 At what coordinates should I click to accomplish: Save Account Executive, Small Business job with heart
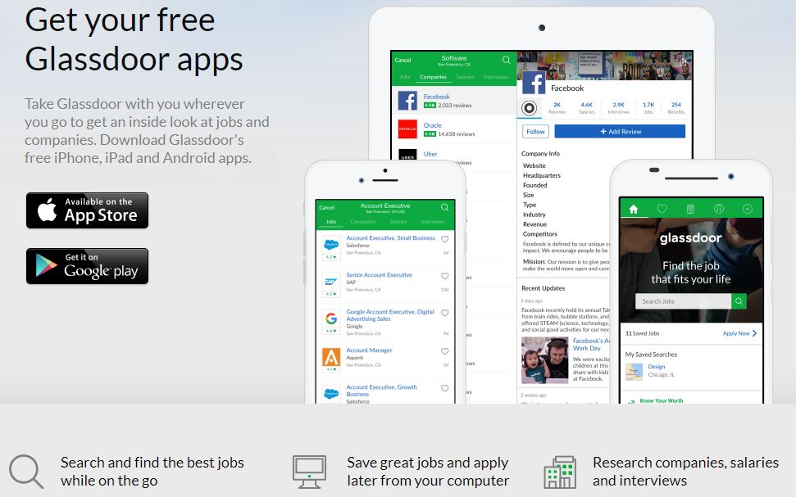pyautogui.click(x=444, y=239)
